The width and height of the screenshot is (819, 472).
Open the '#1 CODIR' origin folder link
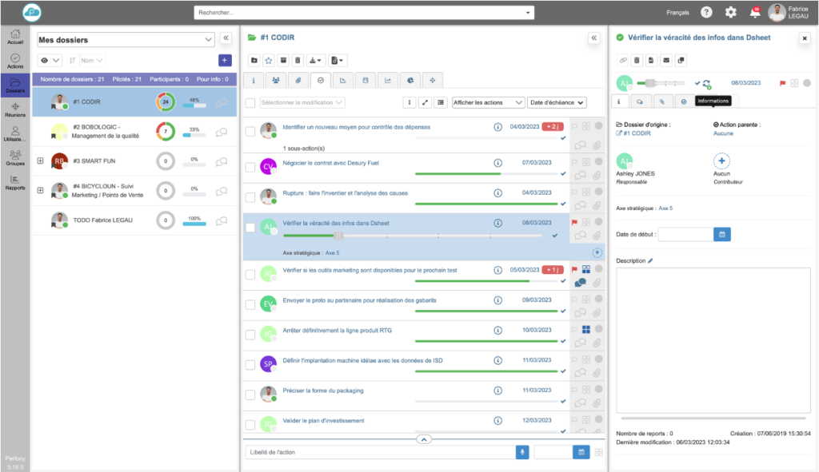[x=634, y=133]
